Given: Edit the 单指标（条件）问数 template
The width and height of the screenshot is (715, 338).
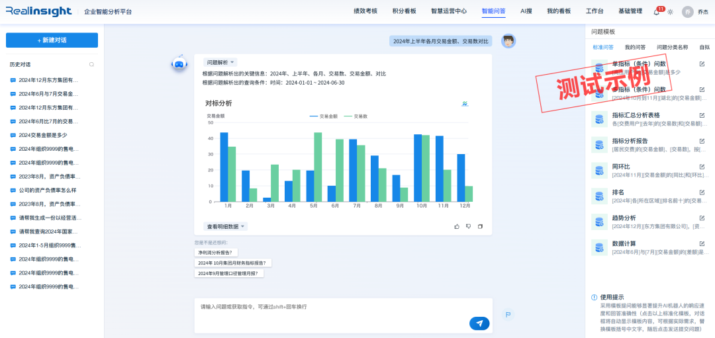Looking at the screenshot, I should coord(702,63).
